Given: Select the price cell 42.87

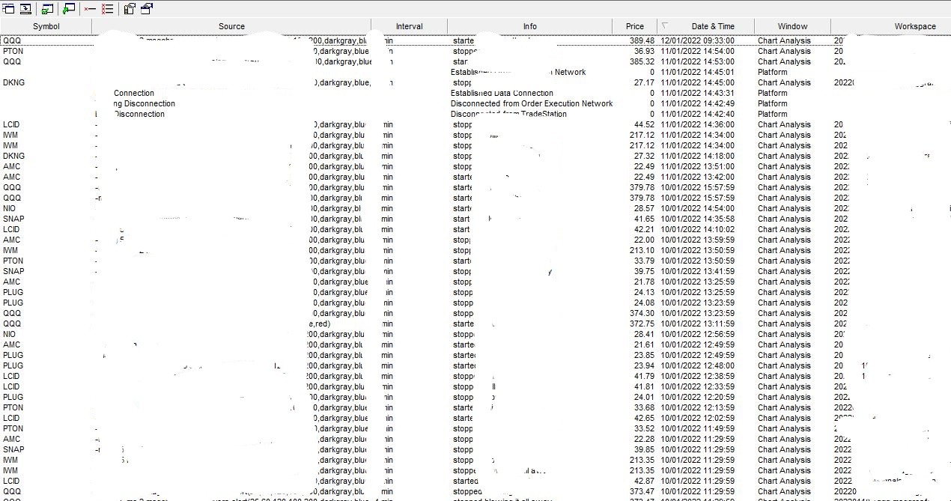Looking at the screenshot, I should tap(644, 481).
